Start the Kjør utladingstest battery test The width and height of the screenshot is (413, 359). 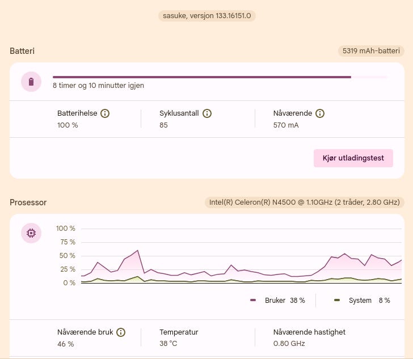tap(353, 158)
